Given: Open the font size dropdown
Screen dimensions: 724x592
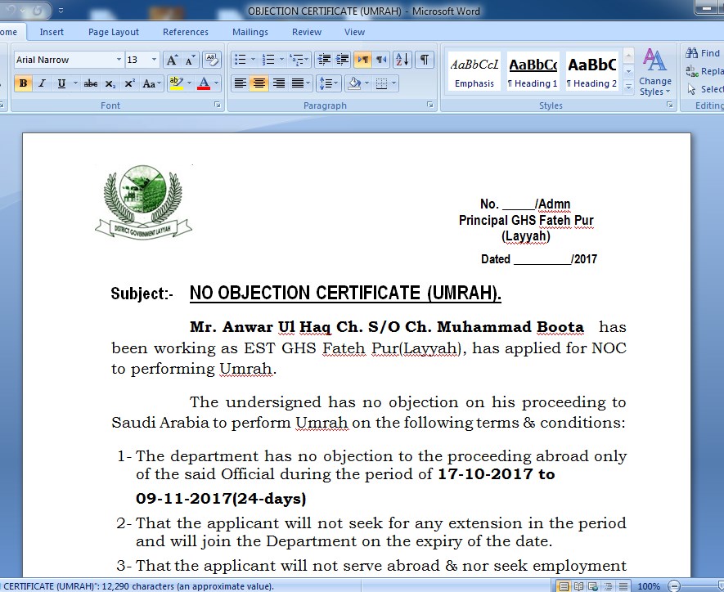Looking at the screenshot, I should pos(154,60).
